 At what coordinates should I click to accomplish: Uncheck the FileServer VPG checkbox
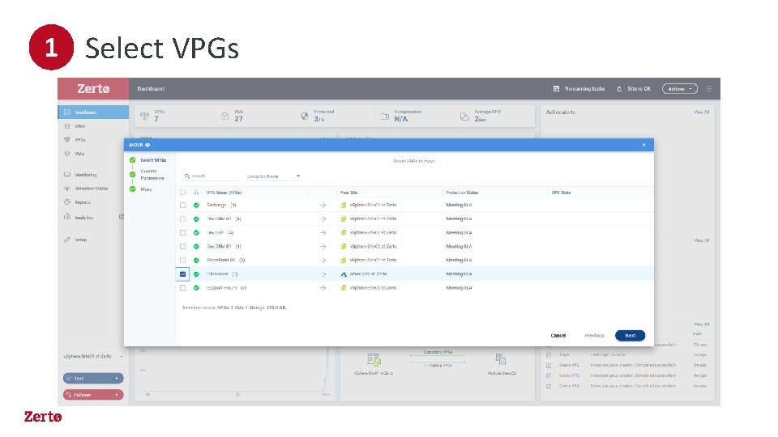pyautogui.click(x=182, y=274)
